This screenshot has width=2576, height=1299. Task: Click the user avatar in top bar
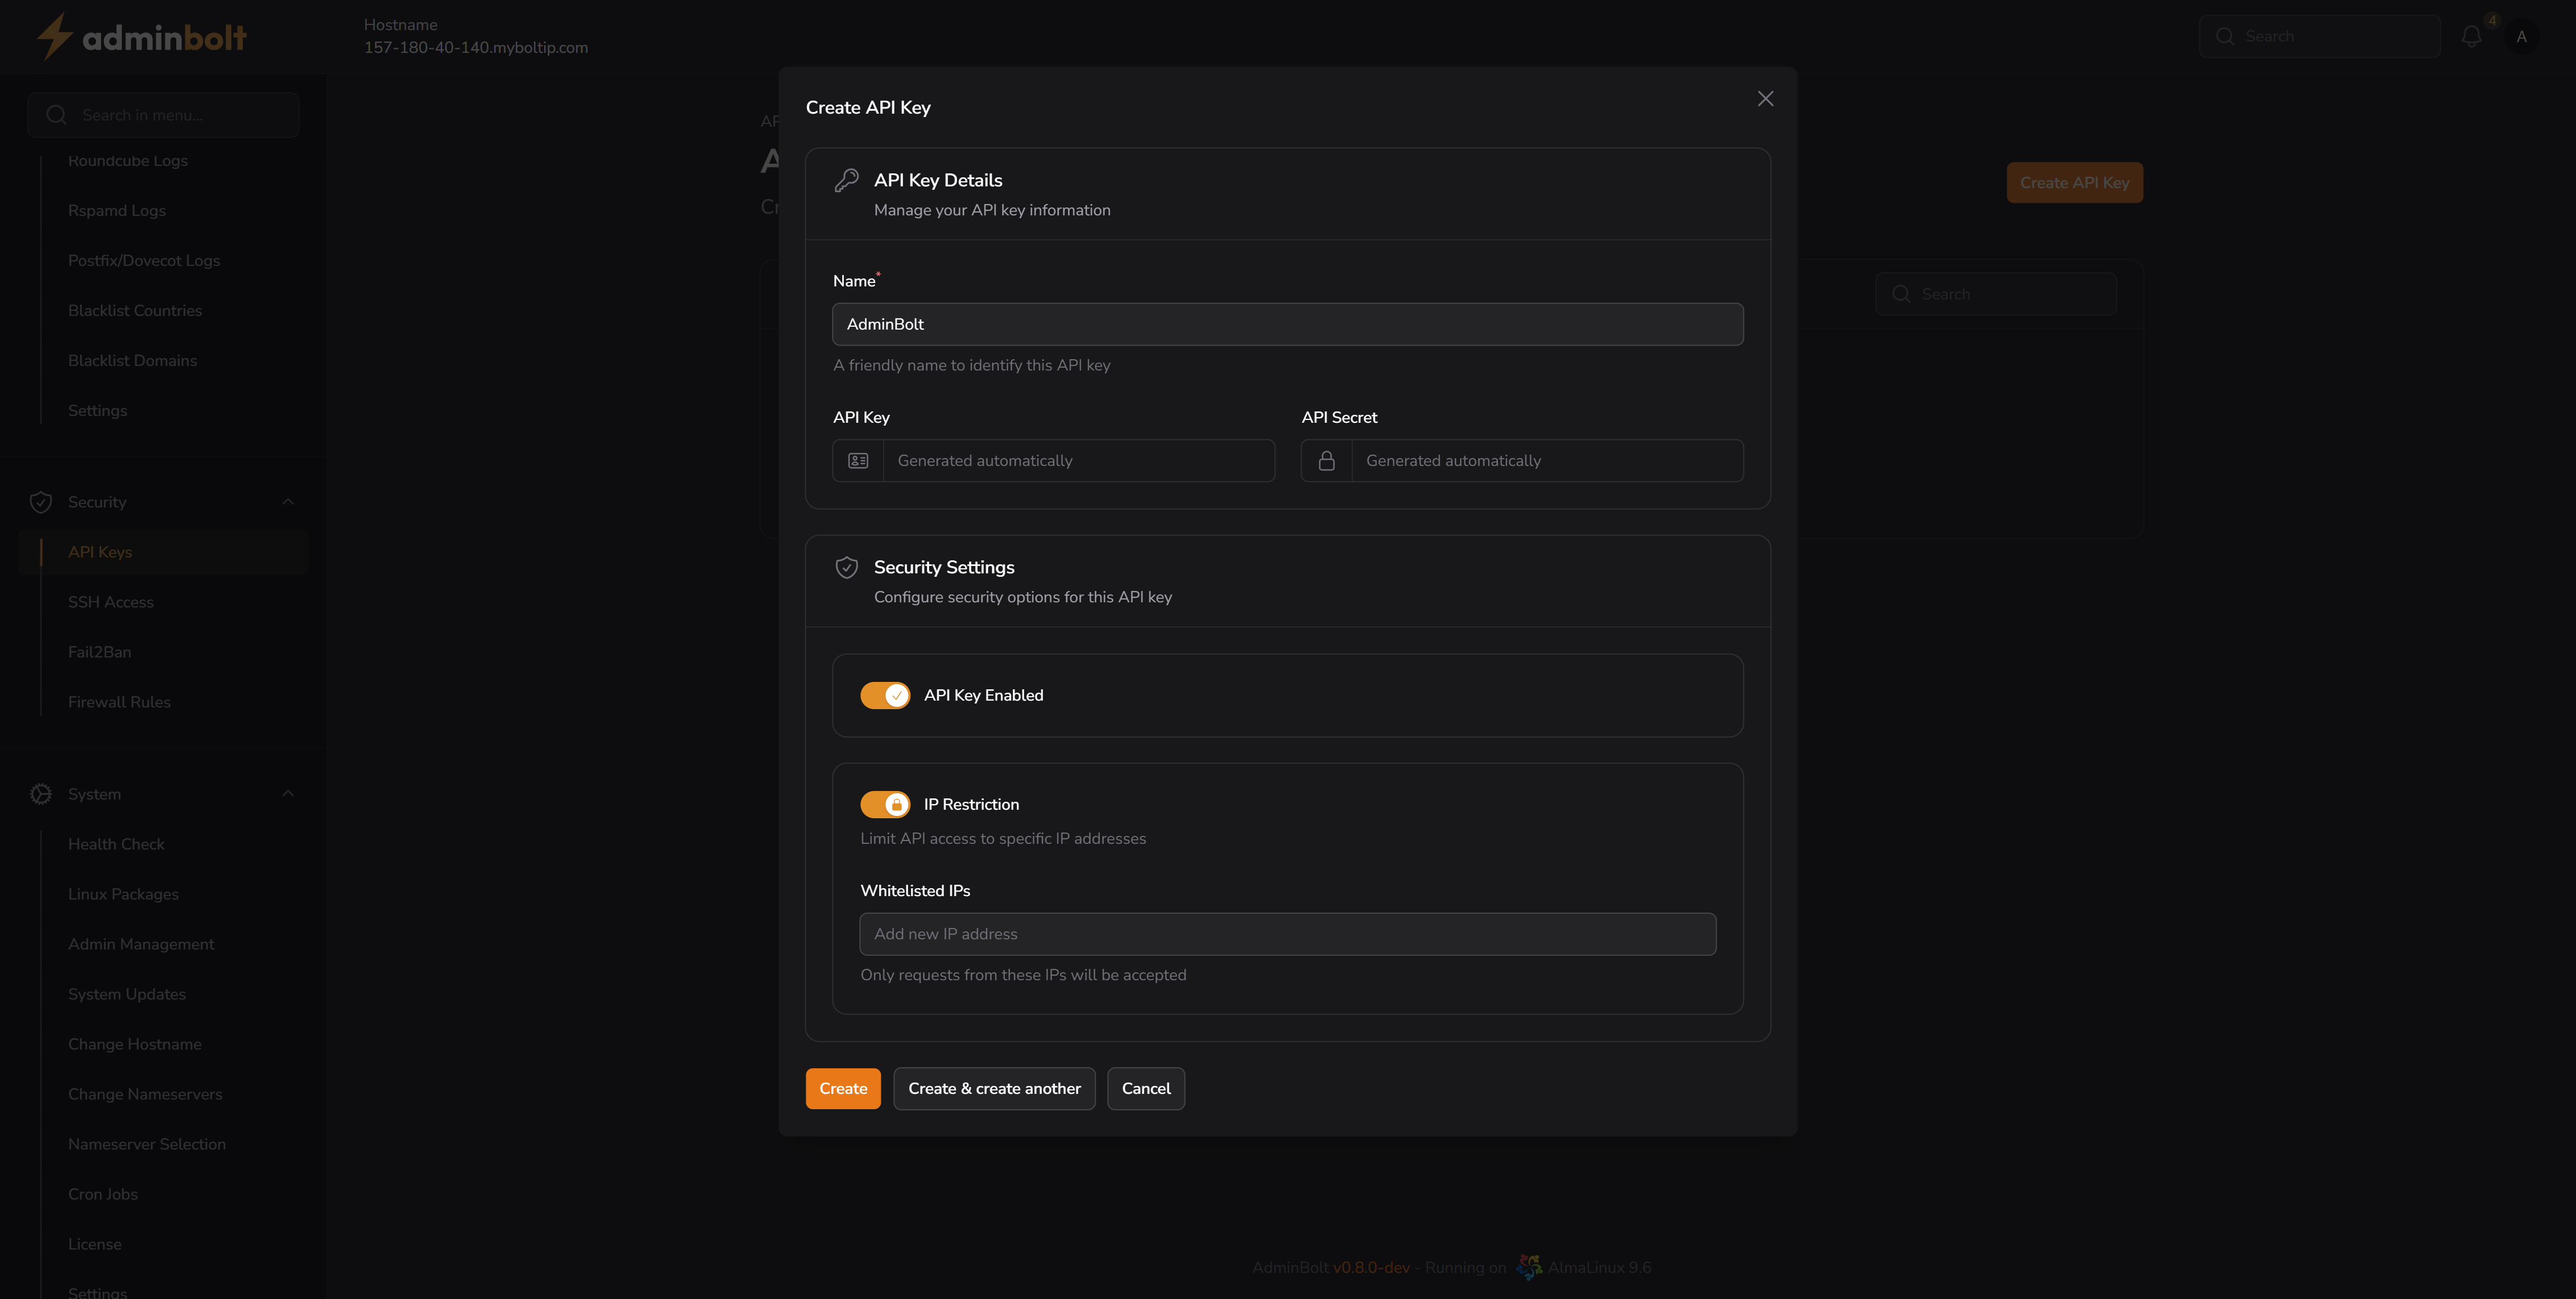2521,35
